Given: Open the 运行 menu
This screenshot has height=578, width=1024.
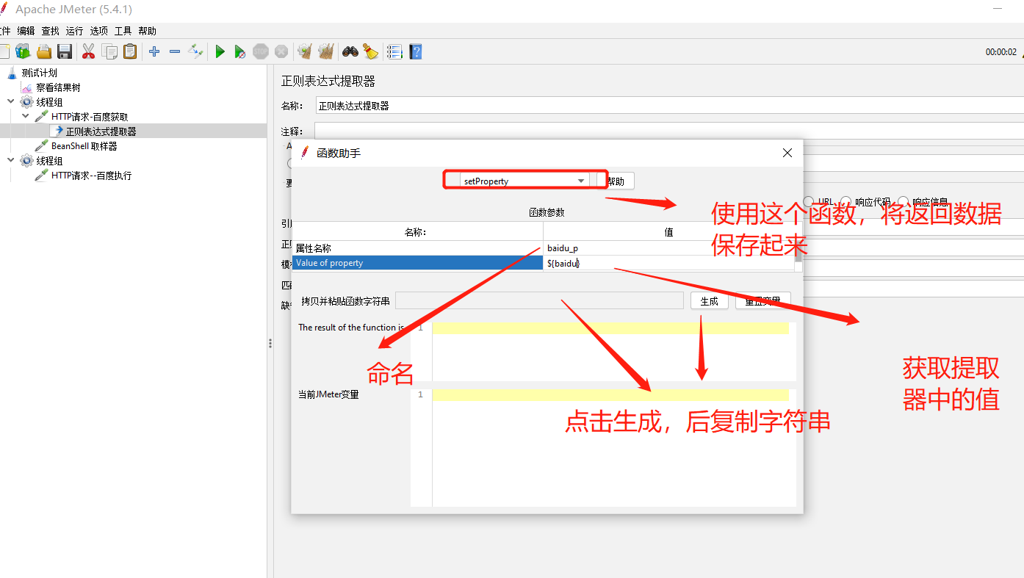Looking at the screenshot, I should pyautogui.click(x=74, y=31).
